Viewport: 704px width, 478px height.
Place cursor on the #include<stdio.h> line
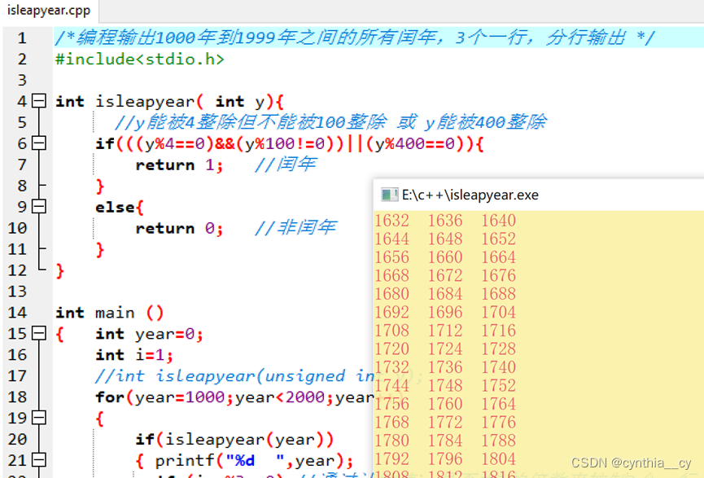(138, 59)
